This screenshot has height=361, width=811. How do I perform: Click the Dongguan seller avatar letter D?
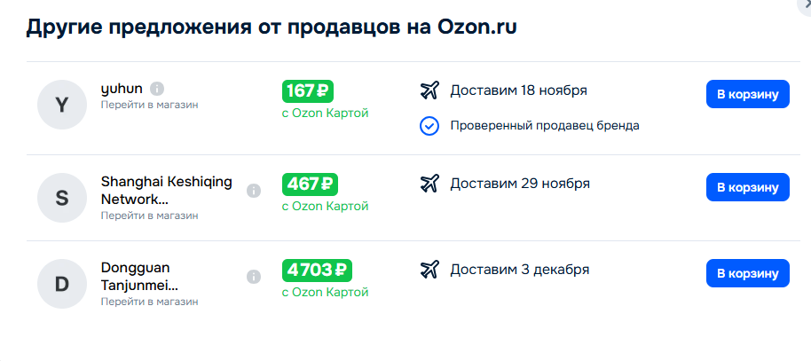click(x=62, y=285)
